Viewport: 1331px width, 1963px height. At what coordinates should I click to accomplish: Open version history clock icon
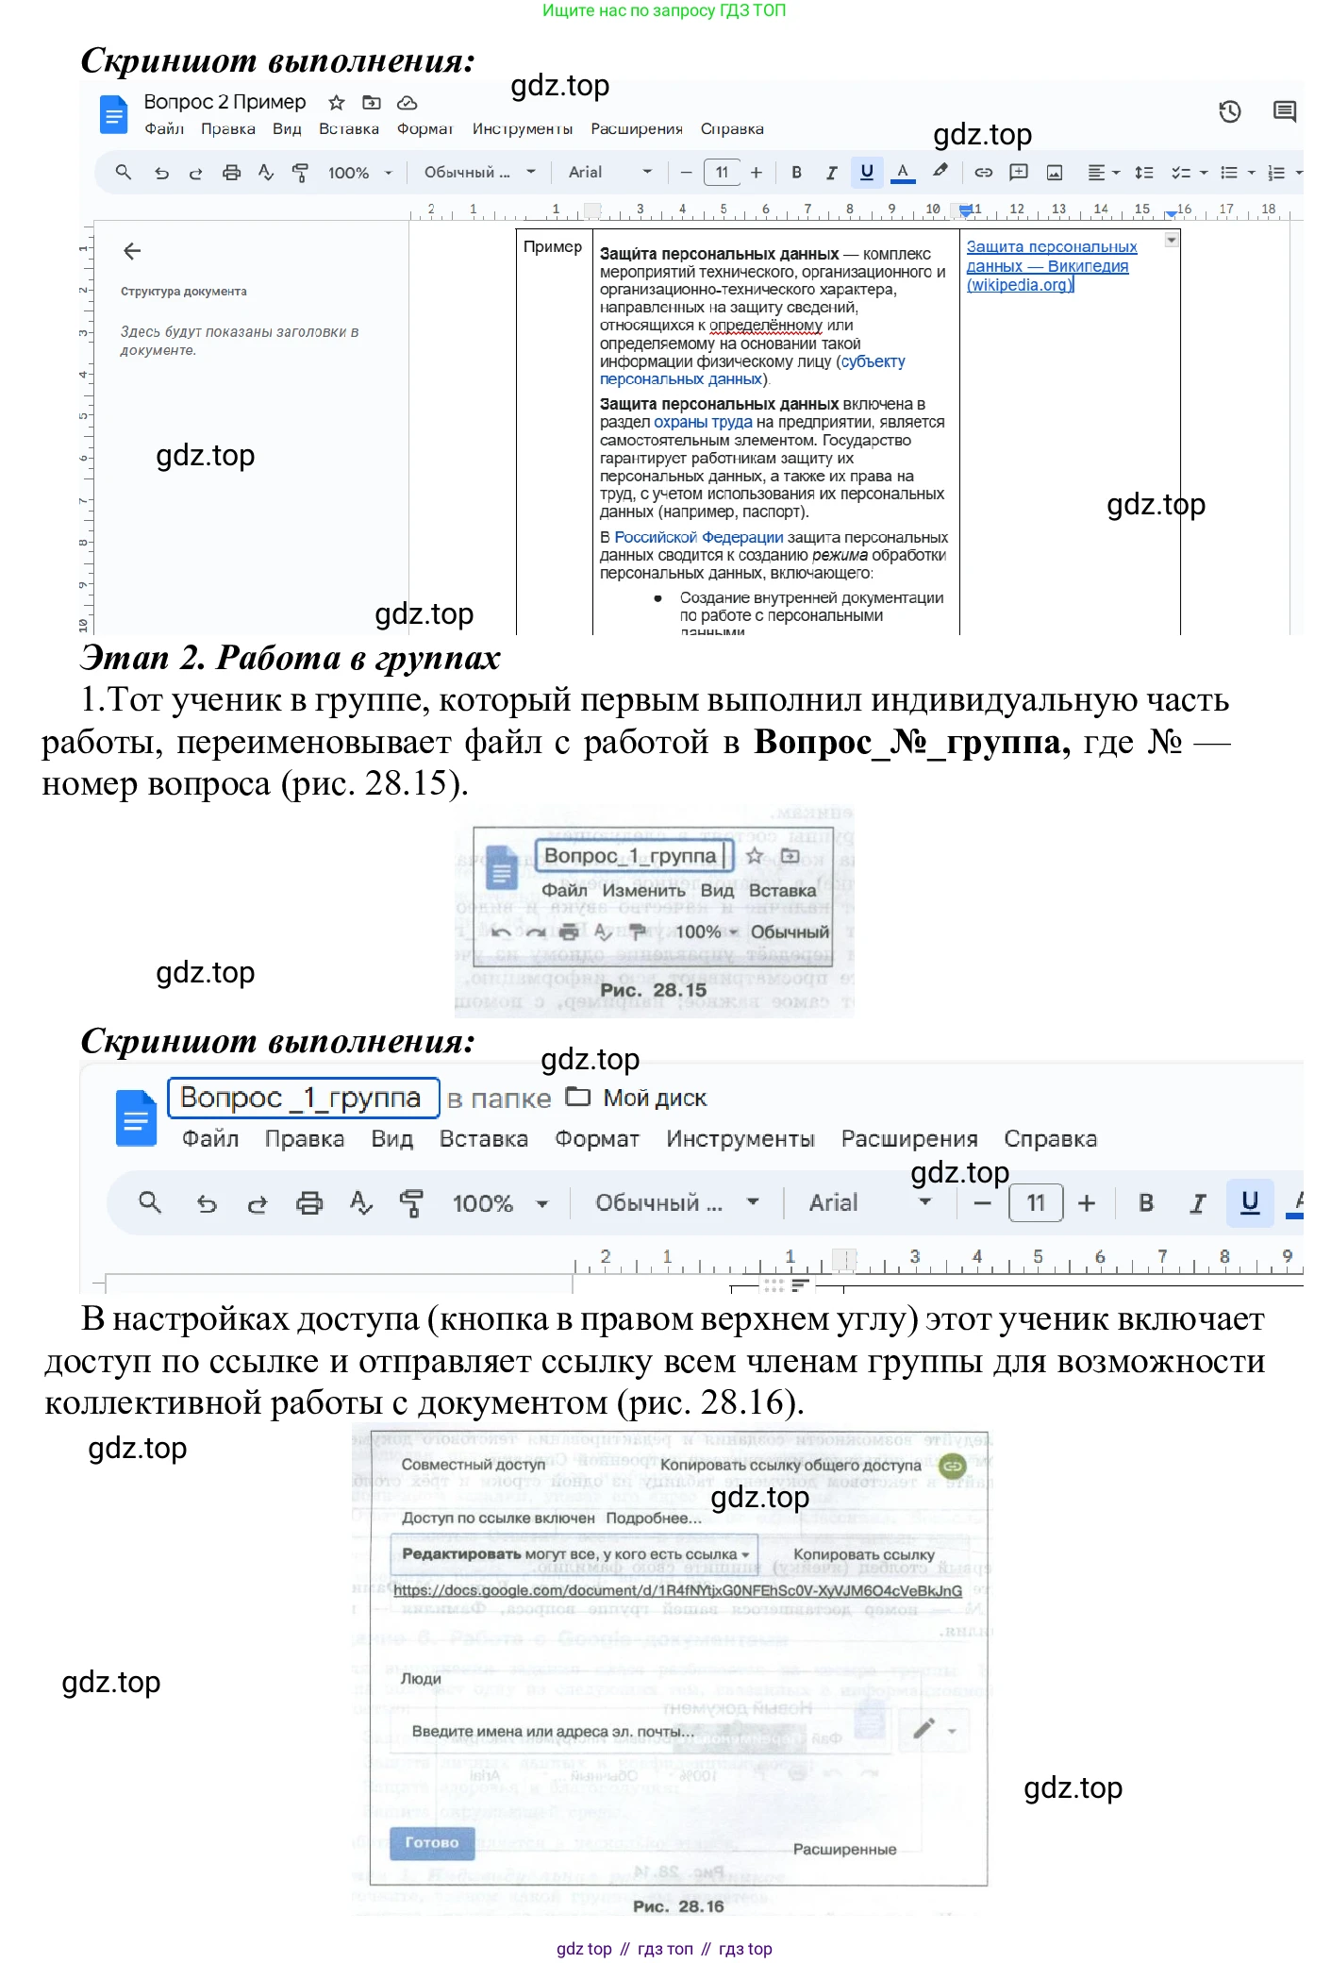point(1229,111)
